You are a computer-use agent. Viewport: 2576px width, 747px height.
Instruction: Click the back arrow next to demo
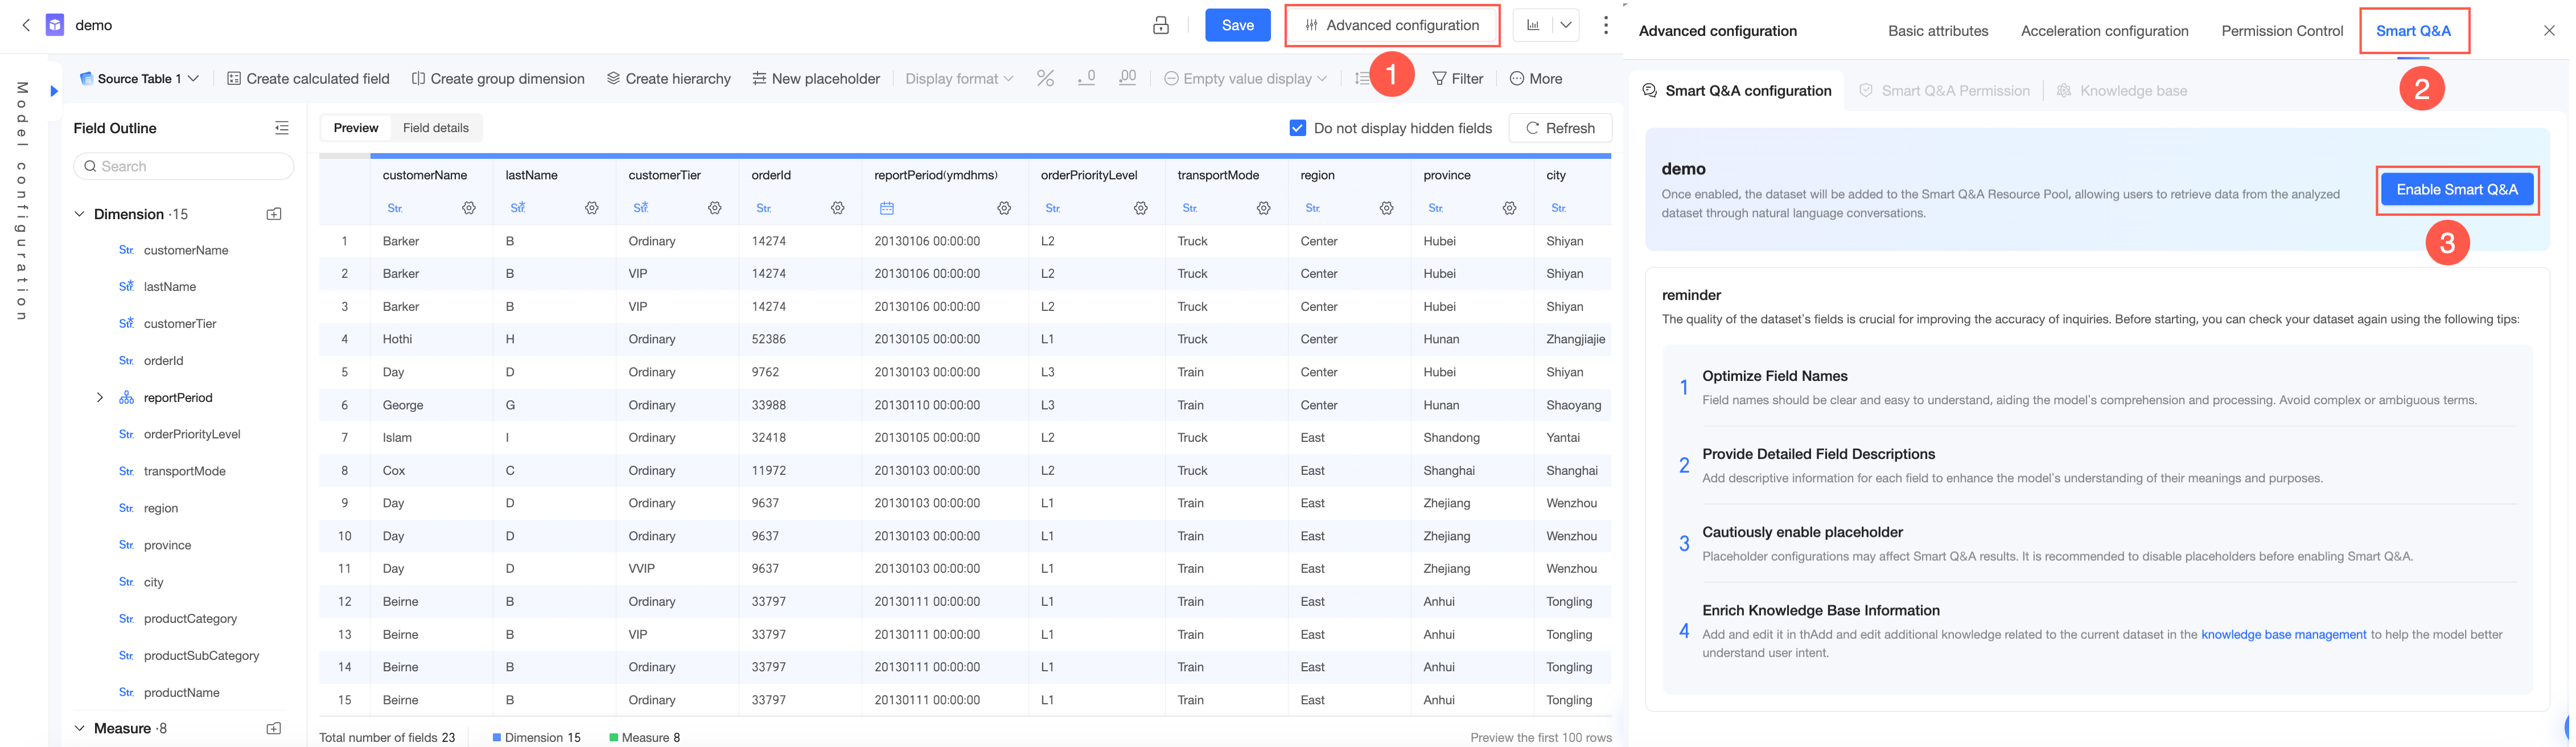pos(26,25)
